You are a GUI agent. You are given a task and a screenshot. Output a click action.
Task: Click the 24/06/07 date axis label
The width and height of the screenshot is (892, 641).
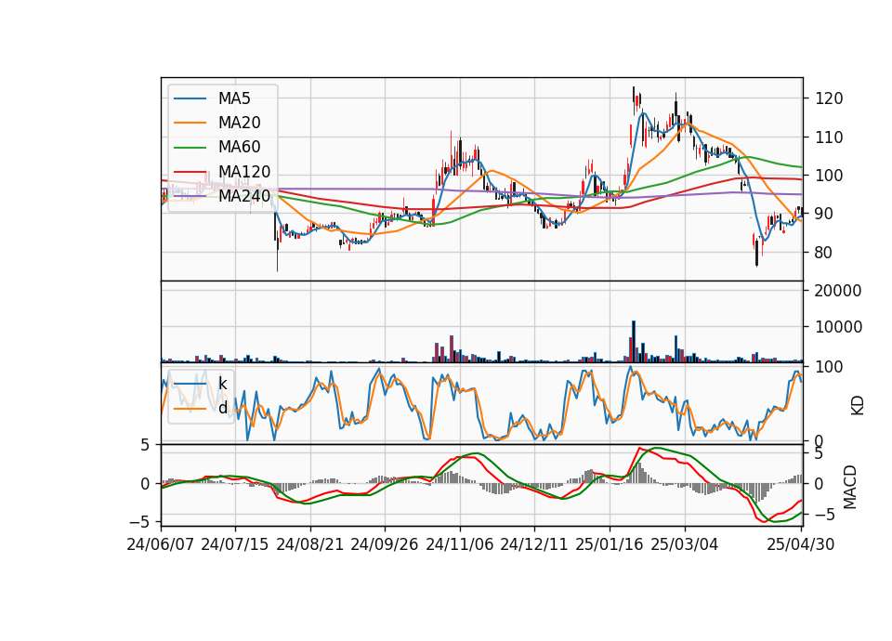pyautogui.click(x=161, y=544)
